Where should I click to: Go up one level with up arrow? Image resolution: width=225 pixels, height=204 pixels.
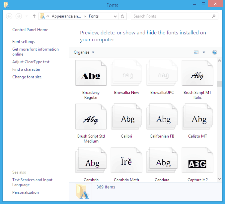[34, 16]
